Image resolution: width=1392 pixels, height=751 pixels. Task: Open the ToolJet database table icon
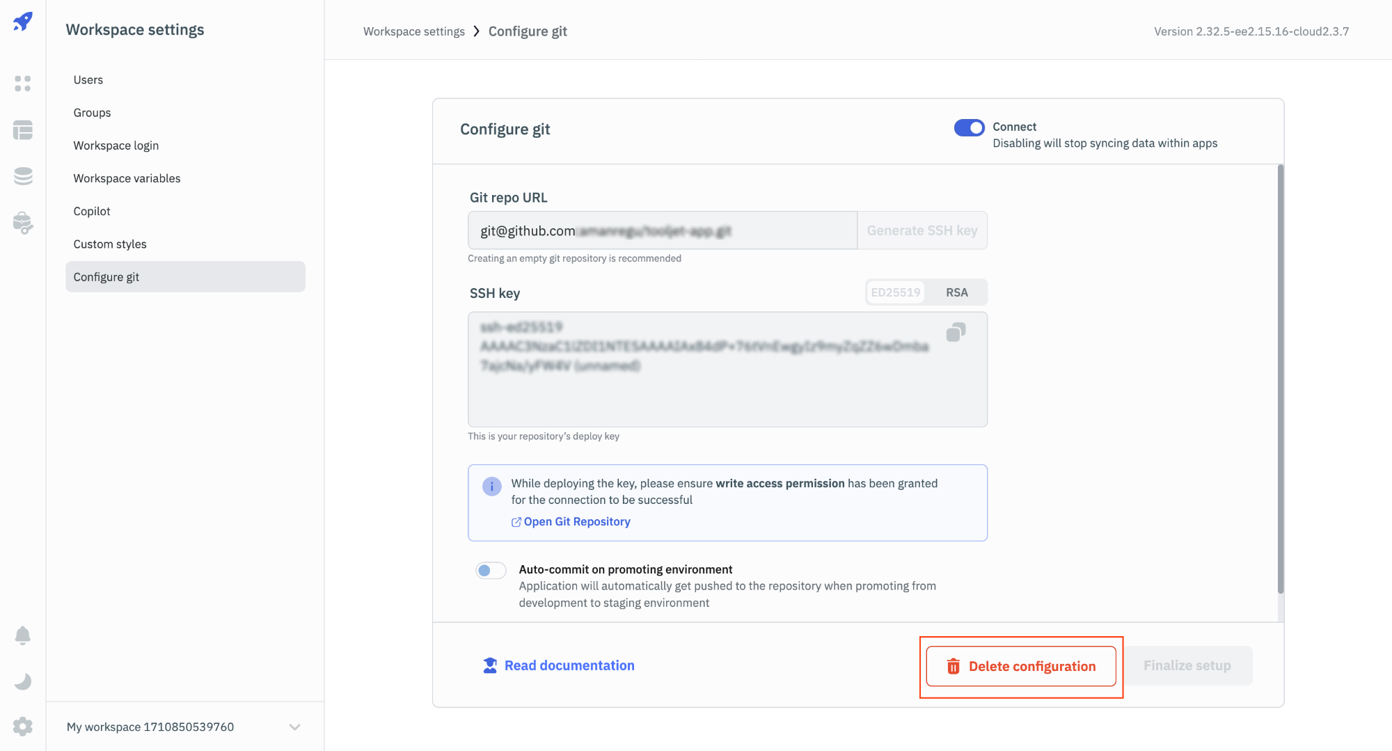click(23, 130)
